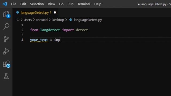
Task: Click the C: breadcrumb segment
Action: (x=18, y=20)
